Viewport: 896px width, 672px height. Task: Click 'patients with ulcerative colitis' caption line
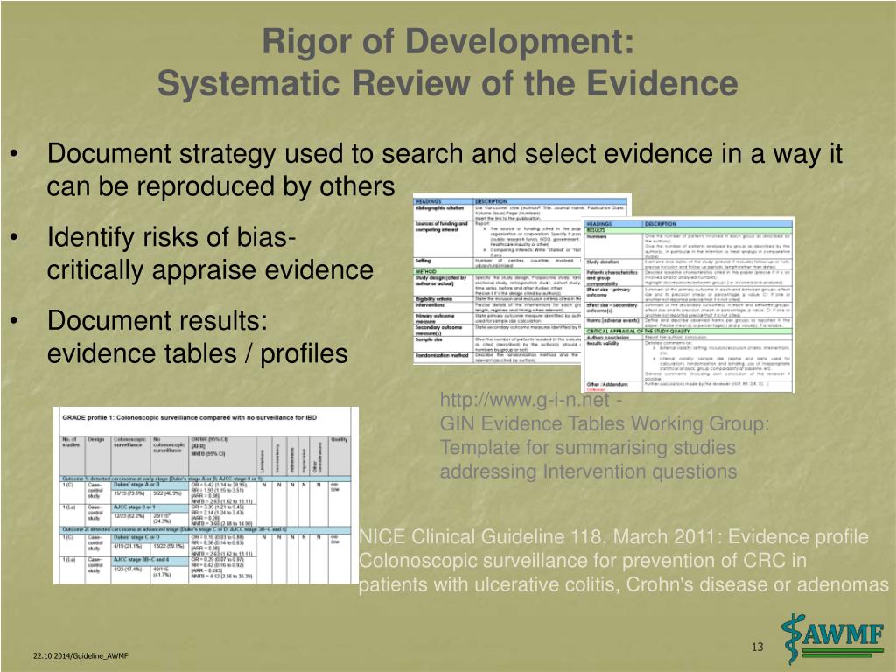(490, 584)
